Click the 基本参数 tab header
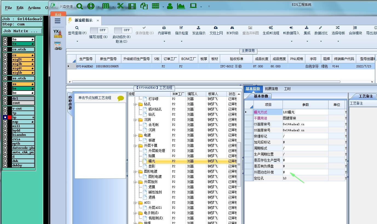The width and height of the screenshot is (377, 224). click(x=261, y=96)
